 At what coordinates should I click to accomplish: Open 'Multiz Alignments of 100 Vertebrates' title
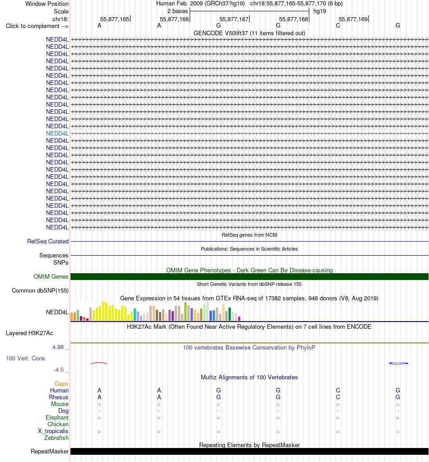pos(249,377)
